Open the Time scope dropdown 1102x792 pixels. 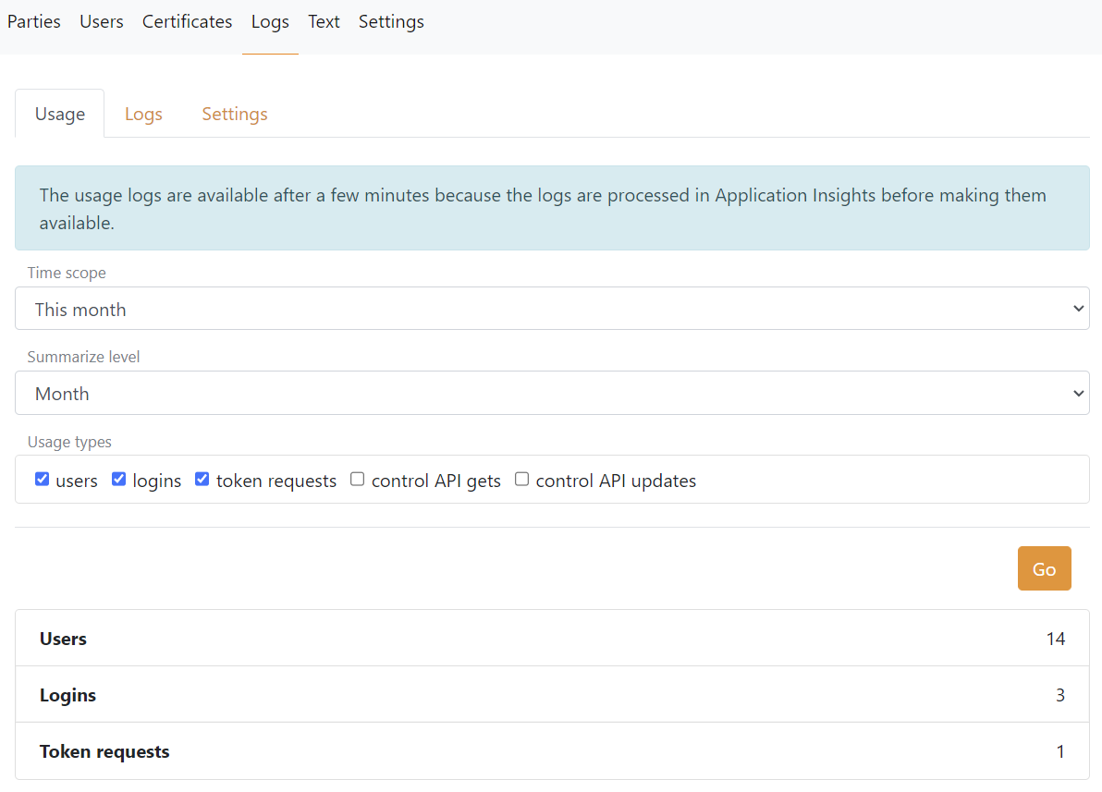pyautogui.click(x=551, y=308)
